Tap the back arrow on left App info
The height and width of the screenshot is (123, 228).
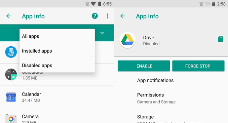tap(9, 16)
